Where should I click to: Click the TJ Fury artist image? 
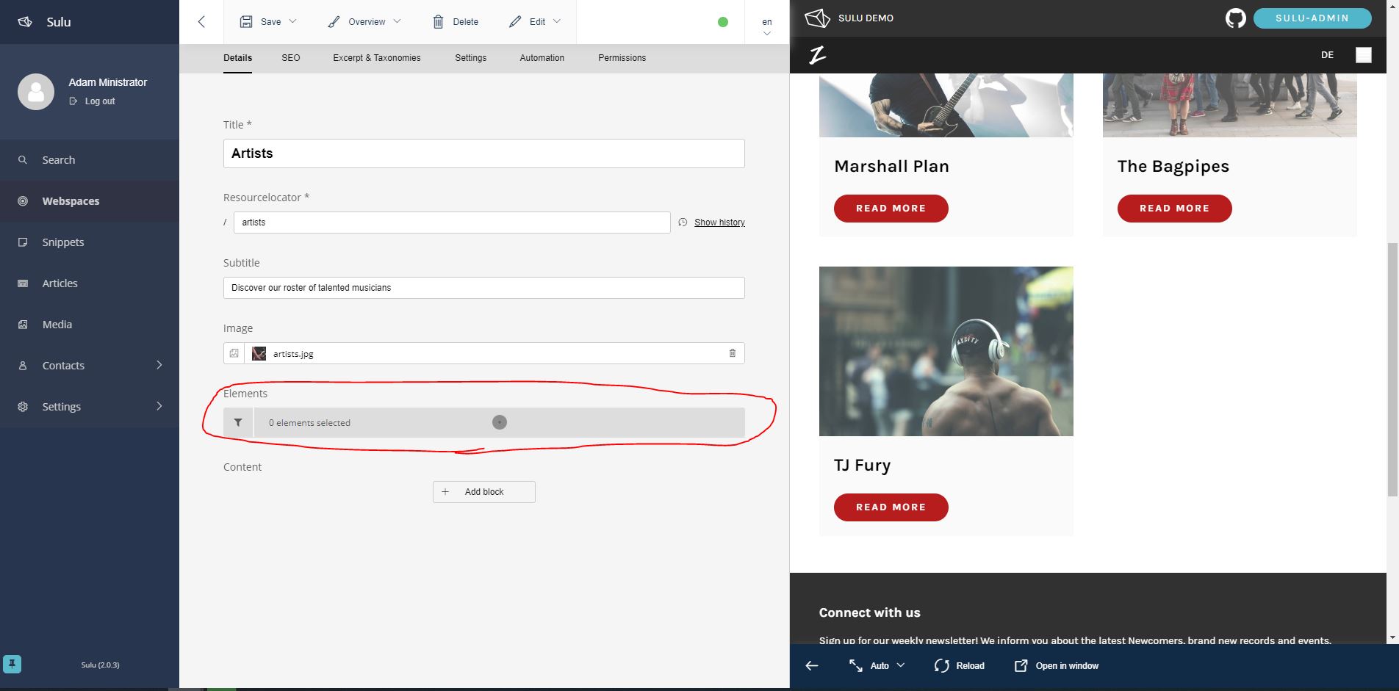(946, 351)
